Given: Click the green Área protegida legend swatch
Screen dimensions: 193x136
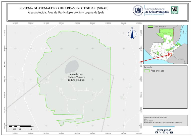Looking at the screenshot, I should tap(147, 71).
